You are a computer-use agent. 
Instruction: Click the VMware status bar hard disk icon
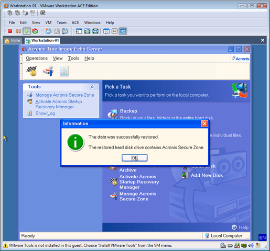tap(230, 246)
